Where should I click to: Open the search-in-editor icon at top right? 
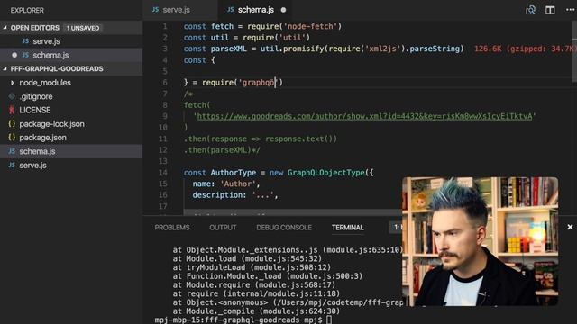[x=530, y=10]
